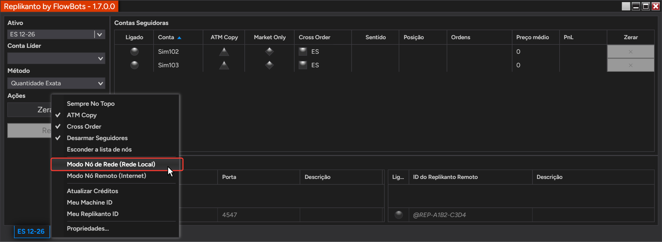
Task: Click ES label in Sim102 Cross Order
Action: pos(315,52)
